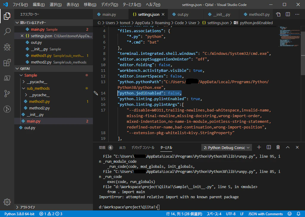305x217 pixels.
Task: Click the feedback smiley icon
Action: coord(290,214)
